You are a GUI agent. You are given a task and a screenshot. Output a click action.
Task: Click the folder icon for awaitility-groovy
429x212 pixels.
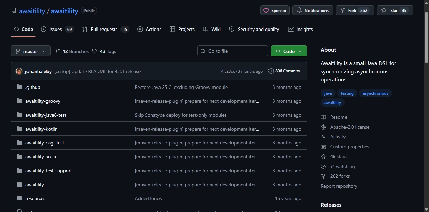pyautogui.click(x=19, y=101)
